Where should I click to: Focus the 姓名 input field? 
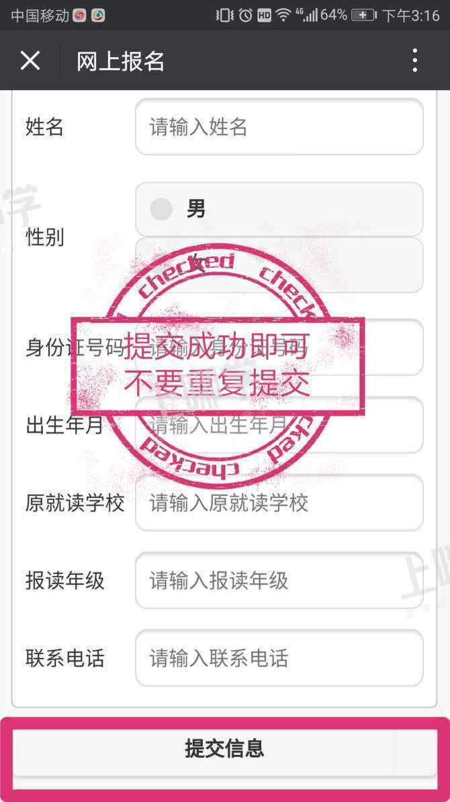[x=279, y=127]
